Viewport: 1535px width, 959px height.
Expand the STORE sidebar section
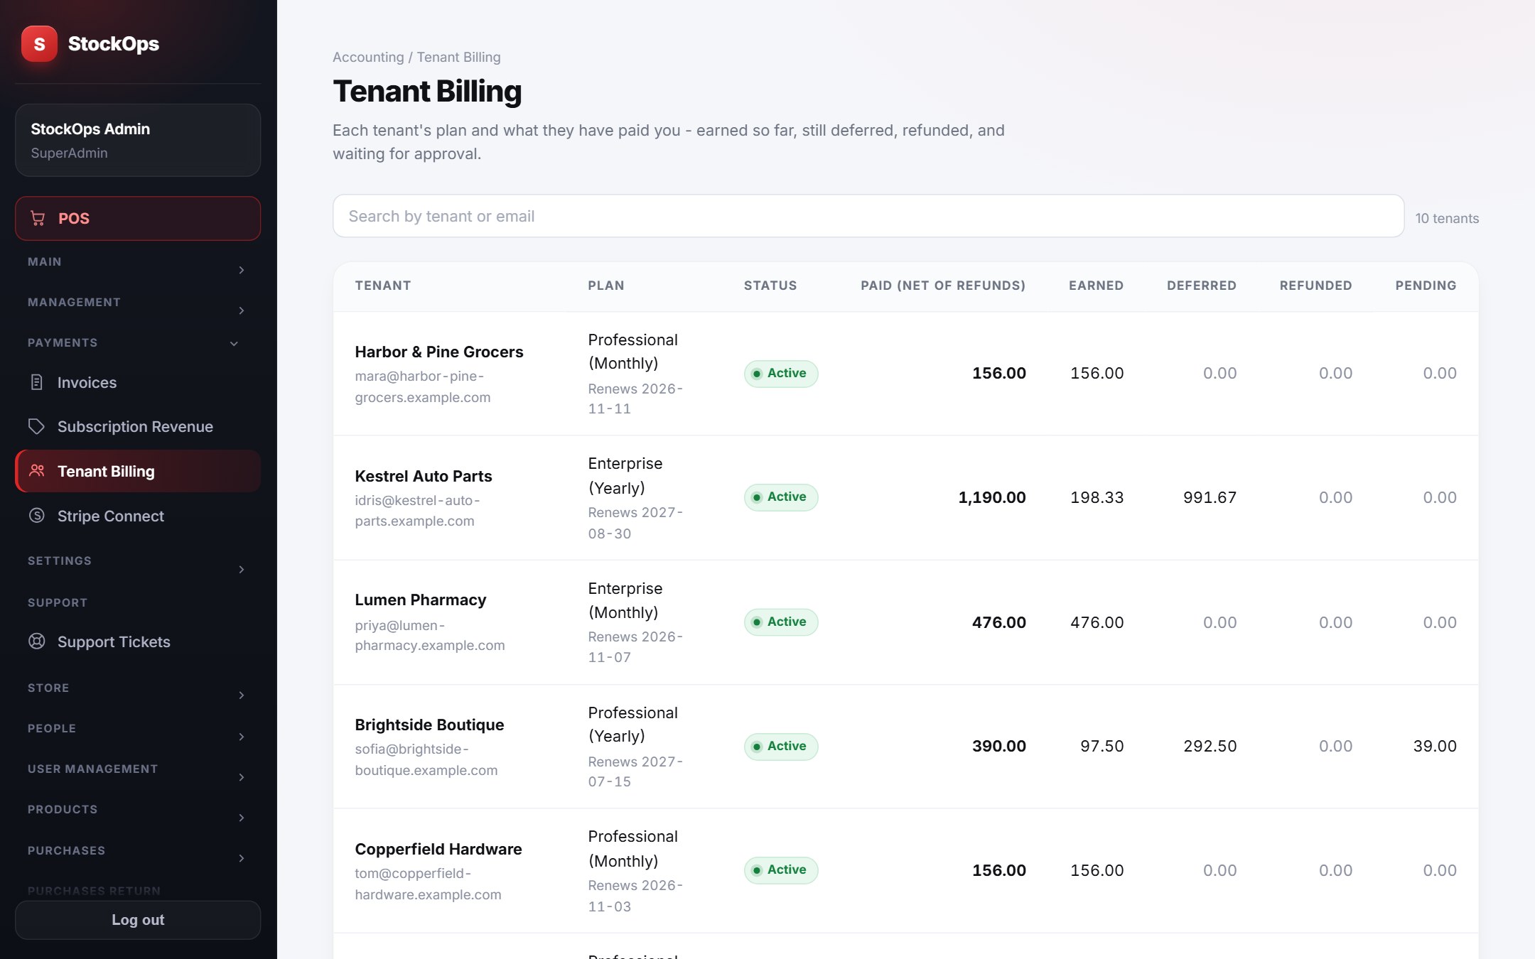(138, 688)
